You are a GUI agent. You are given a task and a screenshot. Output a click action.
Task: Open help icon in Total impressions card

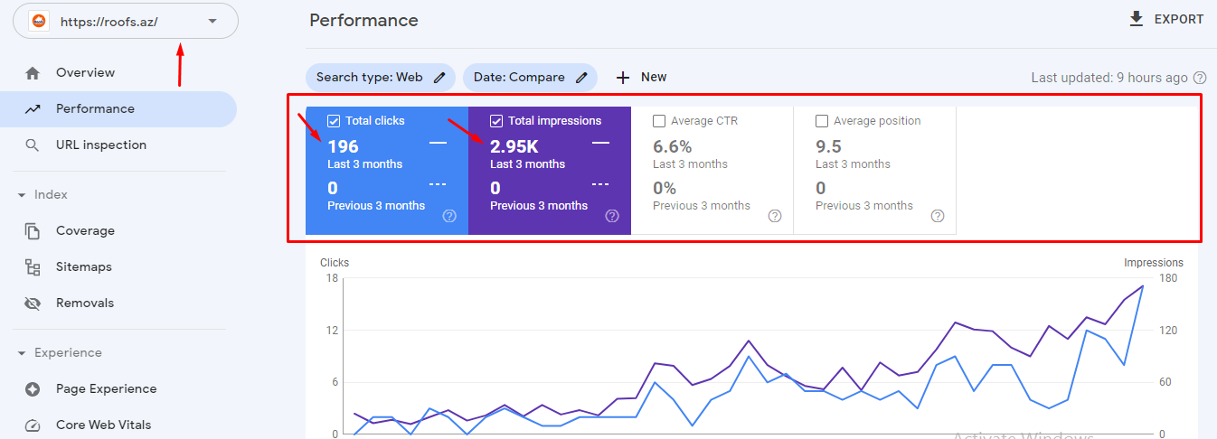pos(612,216)
